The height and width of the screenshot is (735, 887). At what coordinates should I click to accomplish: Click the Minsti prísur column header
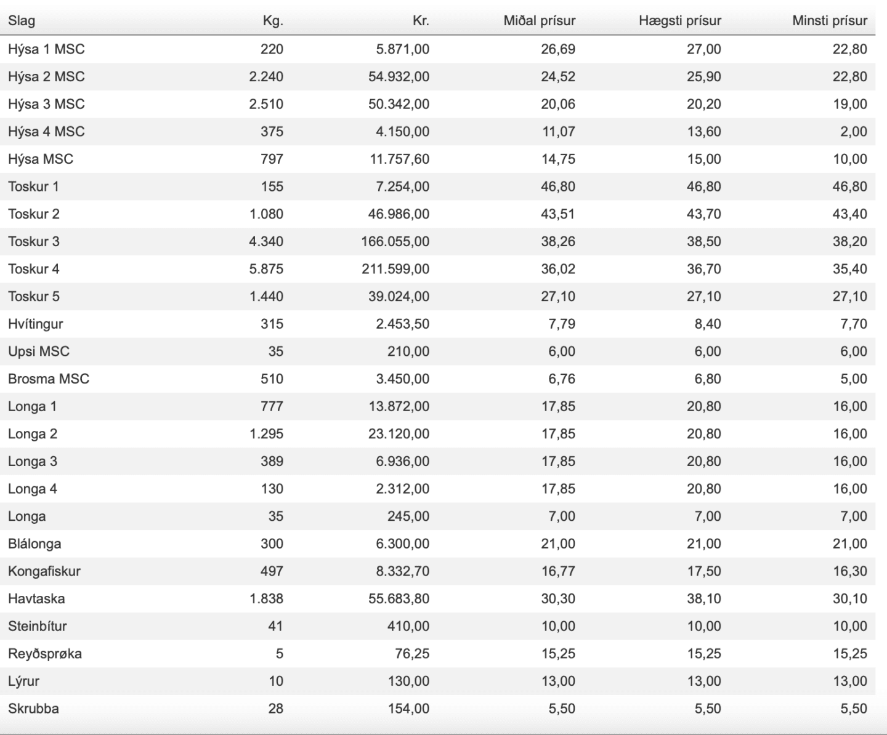coord(829,21)
